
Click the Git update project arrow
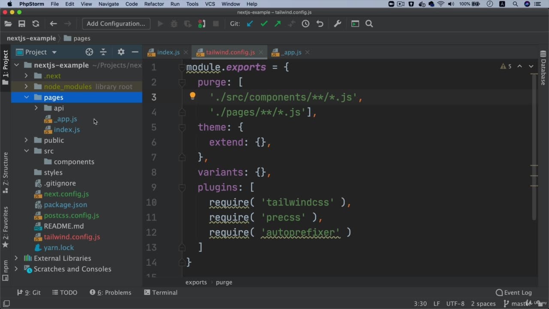(250, 24)
